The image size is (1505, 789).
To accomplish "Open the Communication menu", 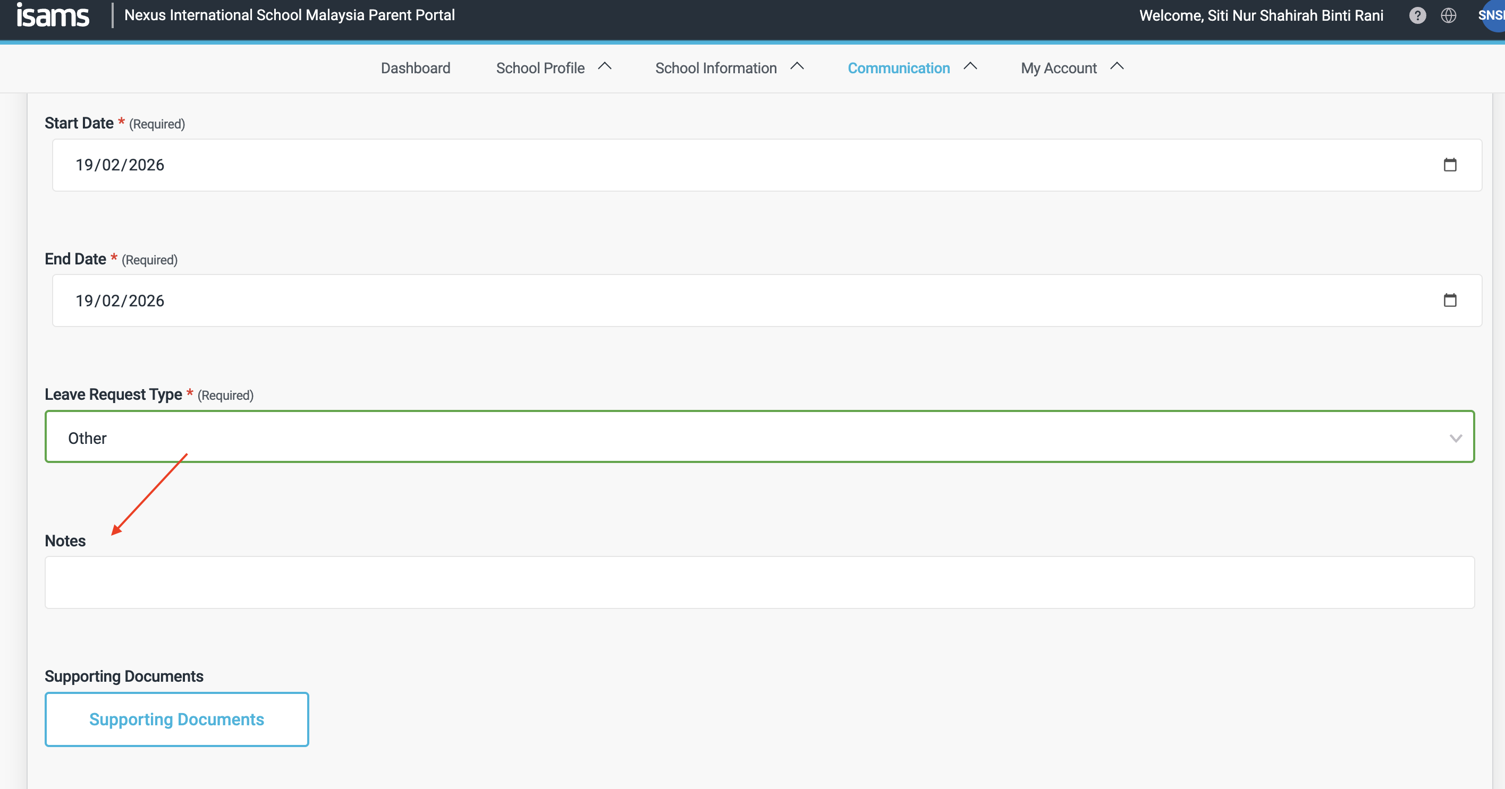I will point(898,68).
